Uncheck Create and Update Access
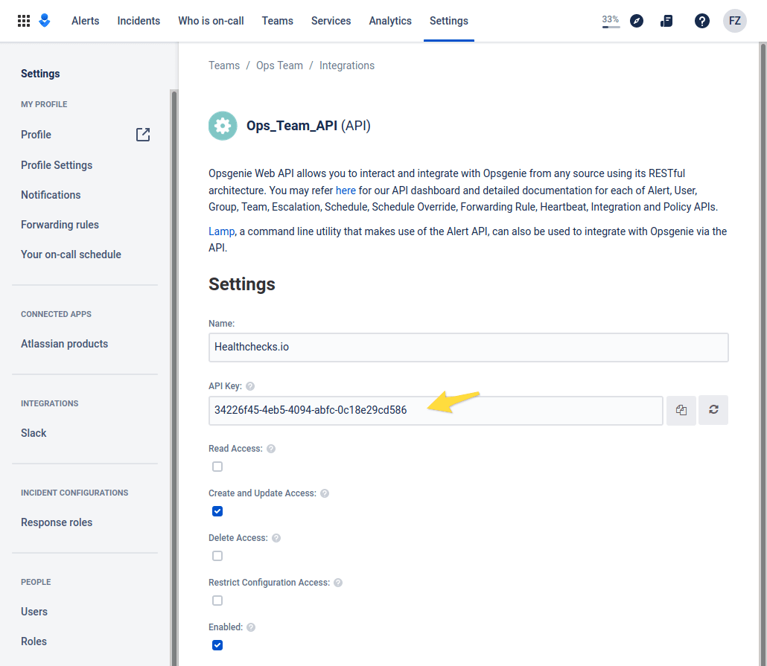The width and height of the screenshot is (767, 666). [217, 511]
